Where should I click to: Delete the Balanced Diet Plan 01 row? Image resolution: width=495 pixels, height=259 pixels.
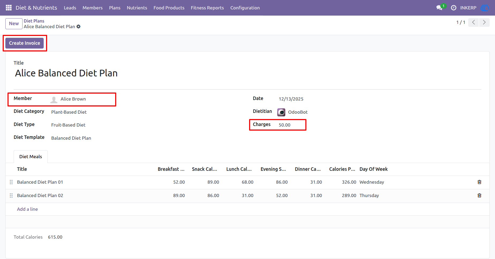pos(479,182)
